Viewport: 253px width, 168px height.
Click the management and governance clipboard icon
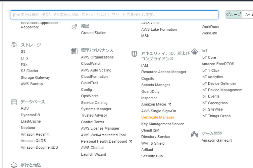[x=74, y=51]
